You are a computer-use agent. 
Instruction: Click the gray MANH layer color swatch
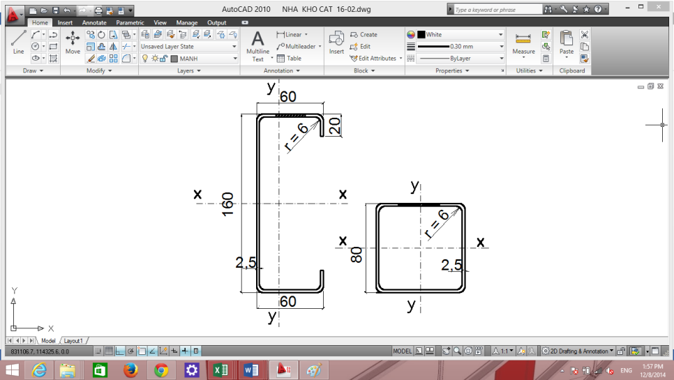(x=174, y=59)
